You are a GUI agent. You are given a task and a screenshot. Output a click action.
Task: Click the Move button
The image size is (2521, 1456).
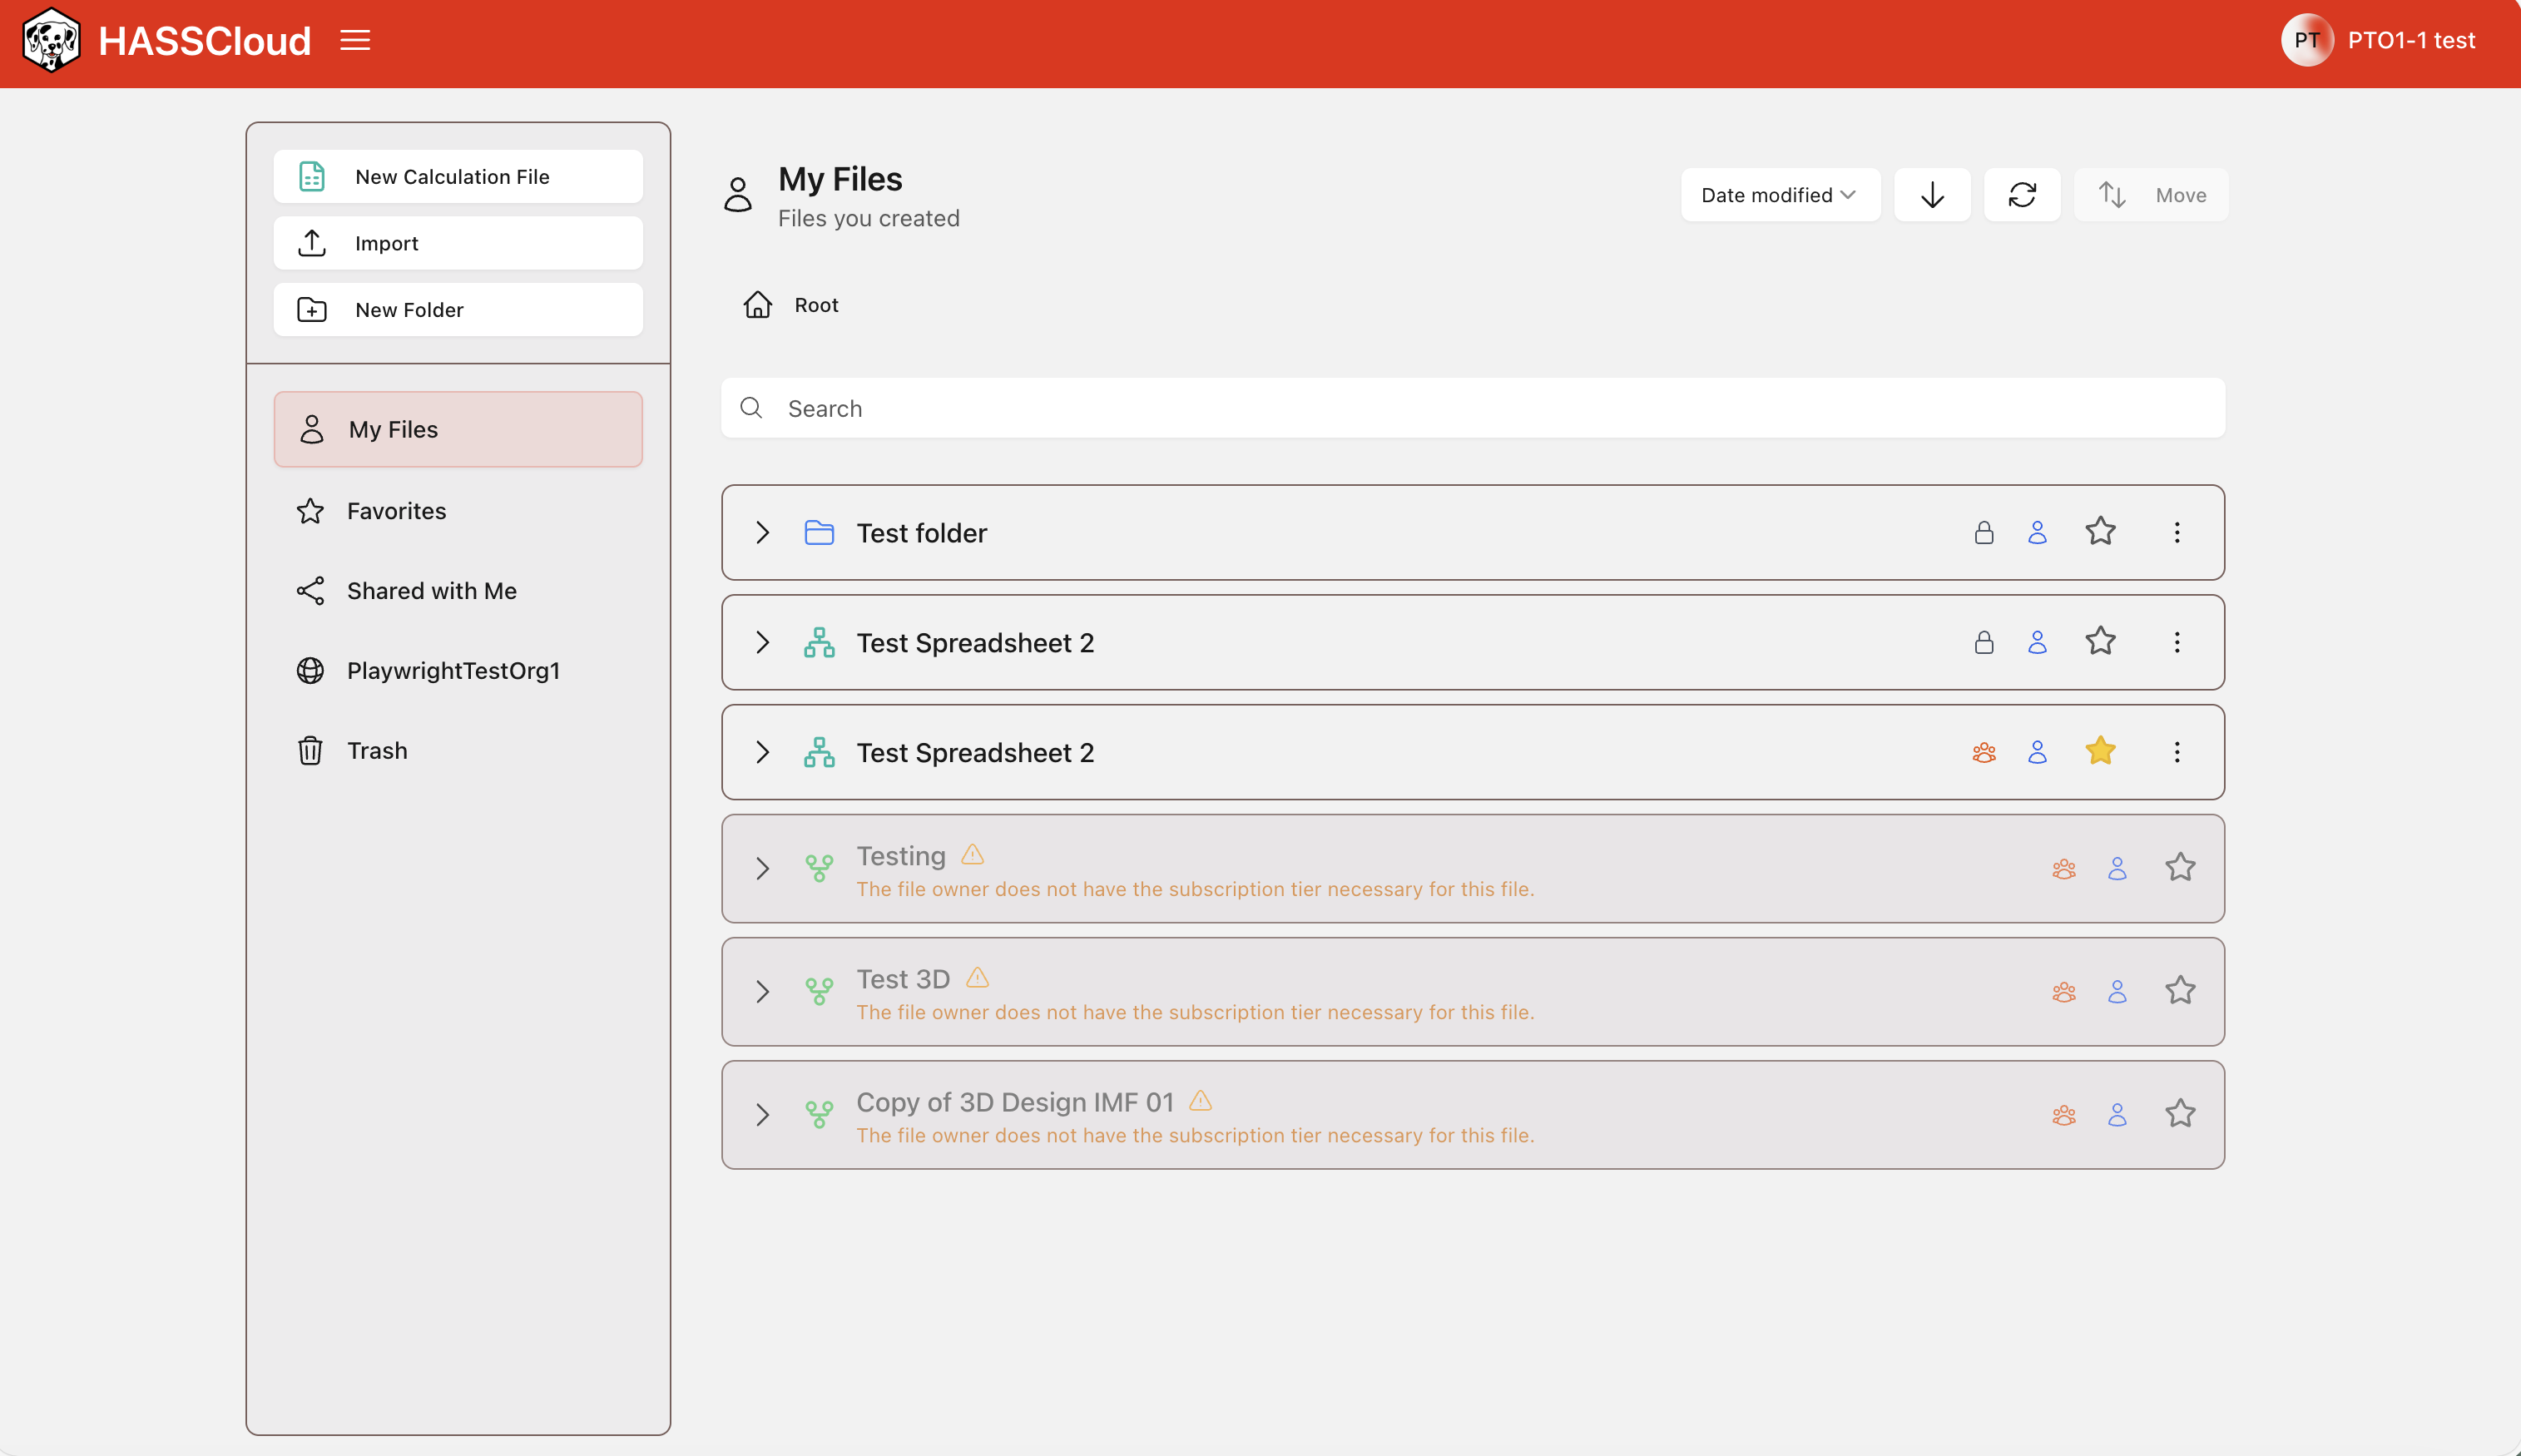2150,195
